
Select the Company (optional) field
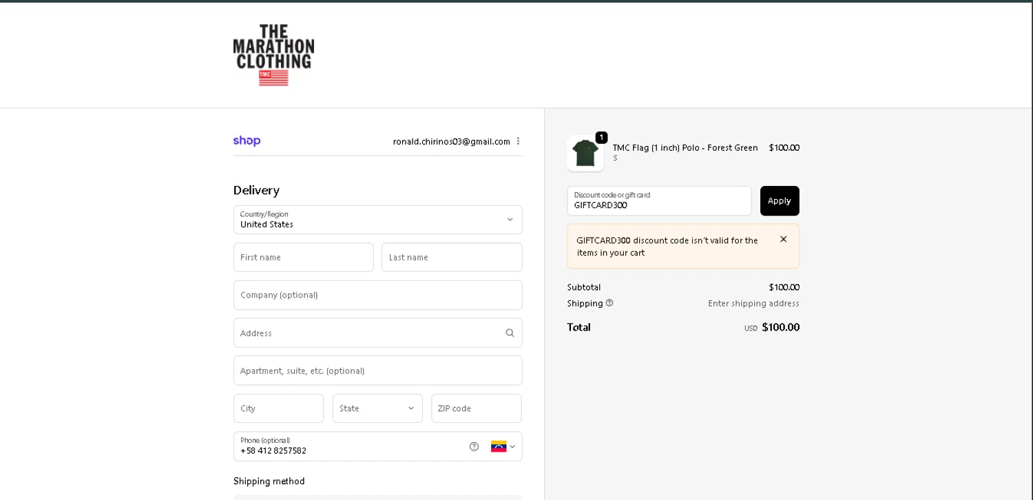click(x=377, y=295)
